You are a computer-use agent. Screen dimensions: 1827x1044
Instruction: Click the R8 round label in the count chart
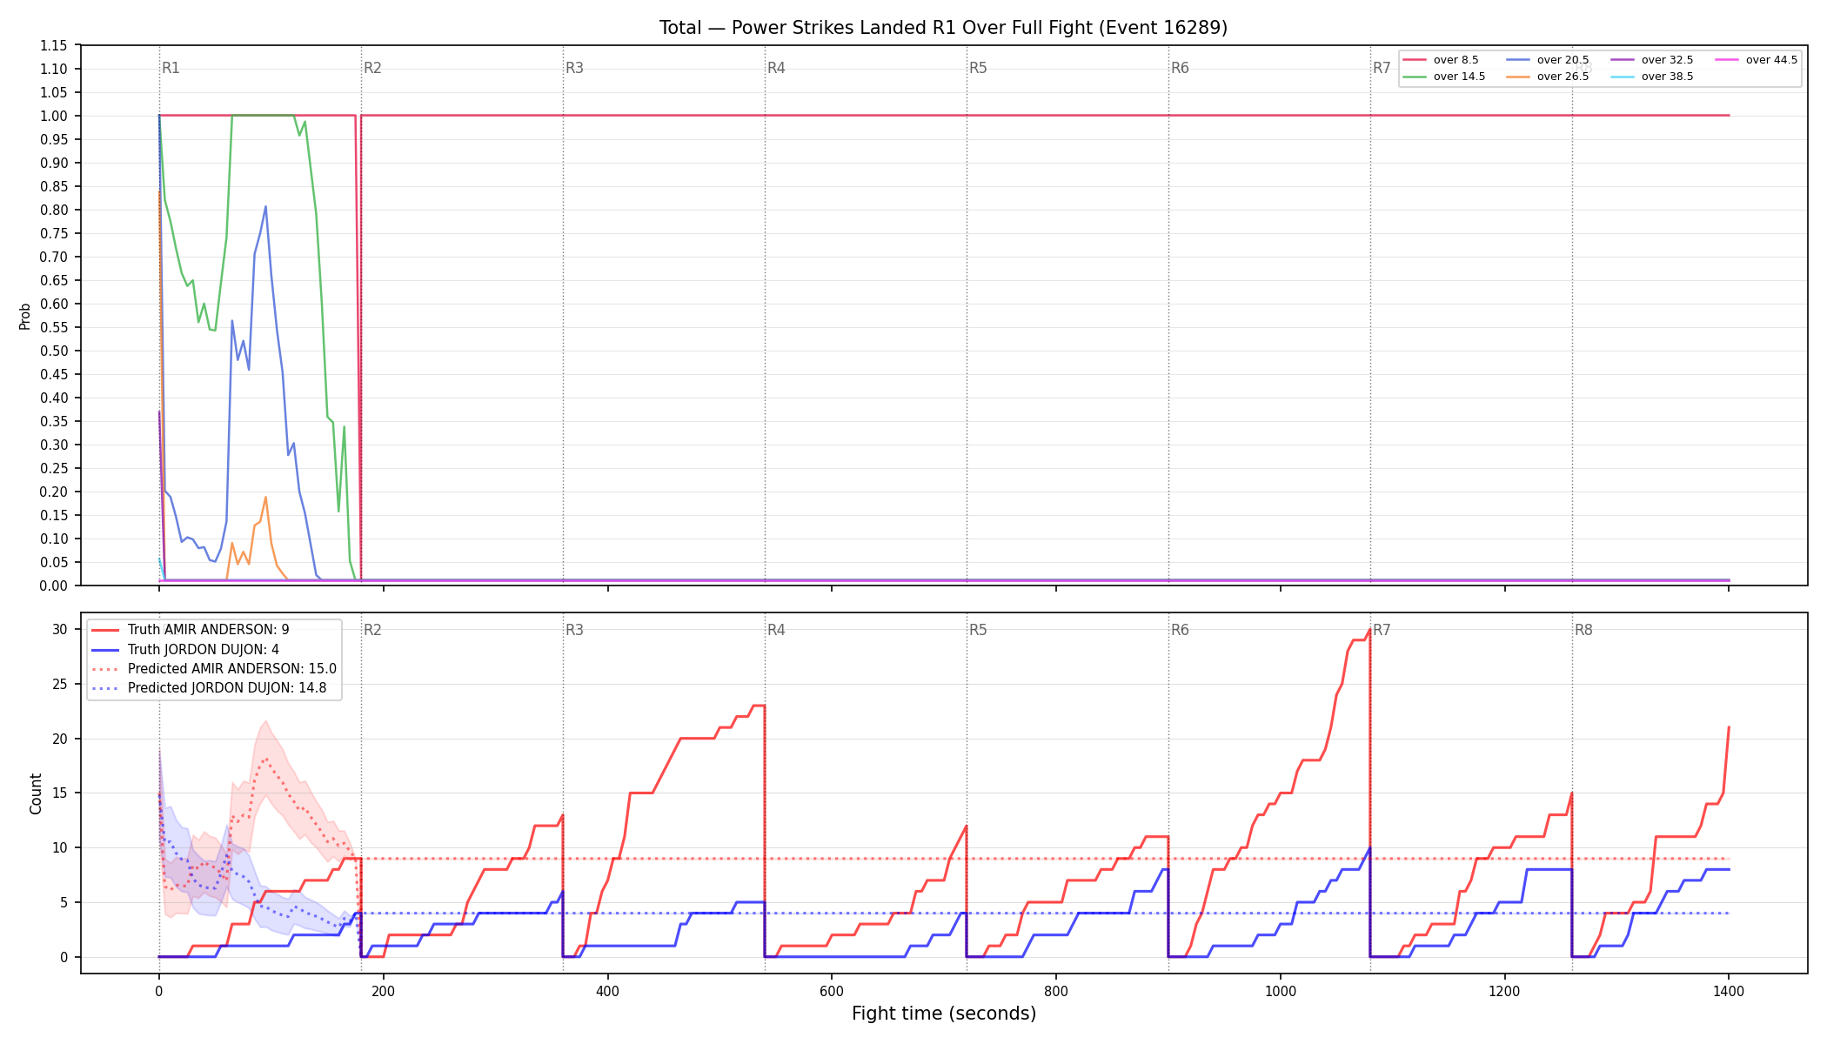[x=1583, y=630]
